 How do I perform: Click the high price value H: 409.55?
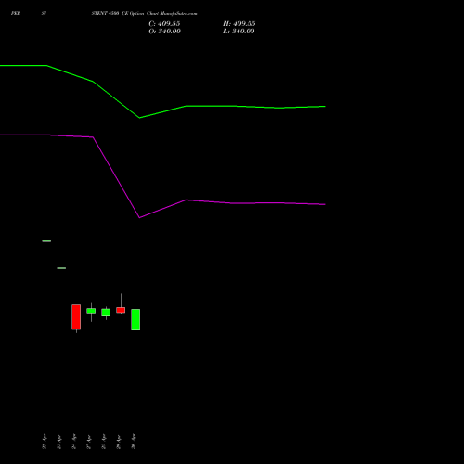click(x=239, y=24)
